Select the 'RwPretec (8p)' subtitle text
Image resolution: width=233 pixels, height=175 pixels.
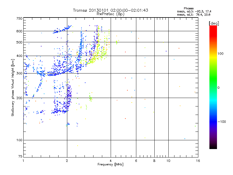pos(110,14)
